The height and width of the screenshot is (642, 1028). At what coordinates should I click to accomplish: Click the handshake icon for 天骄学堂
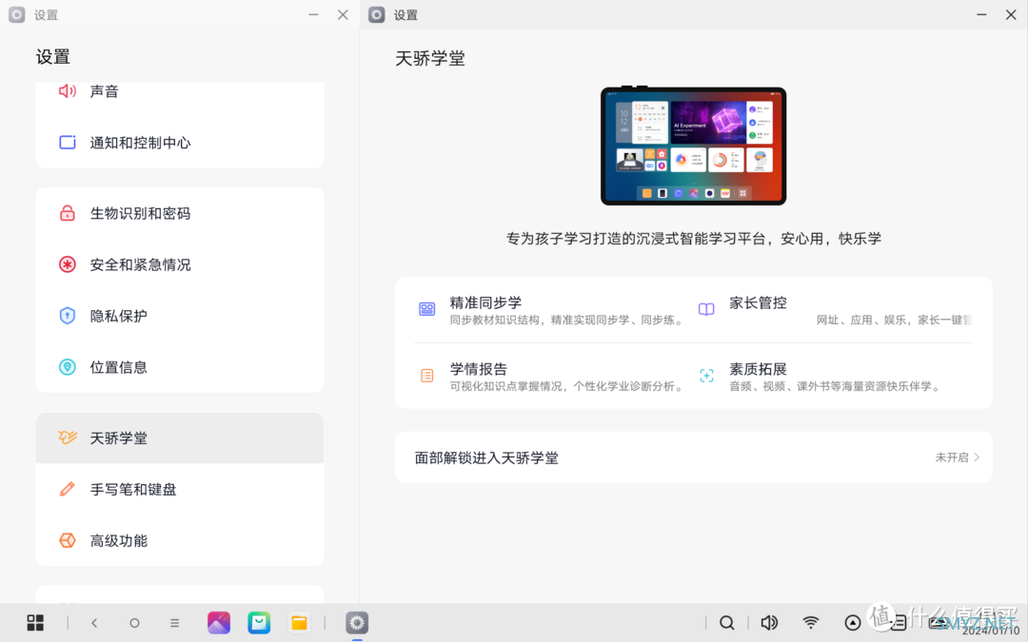pos(68,438)
